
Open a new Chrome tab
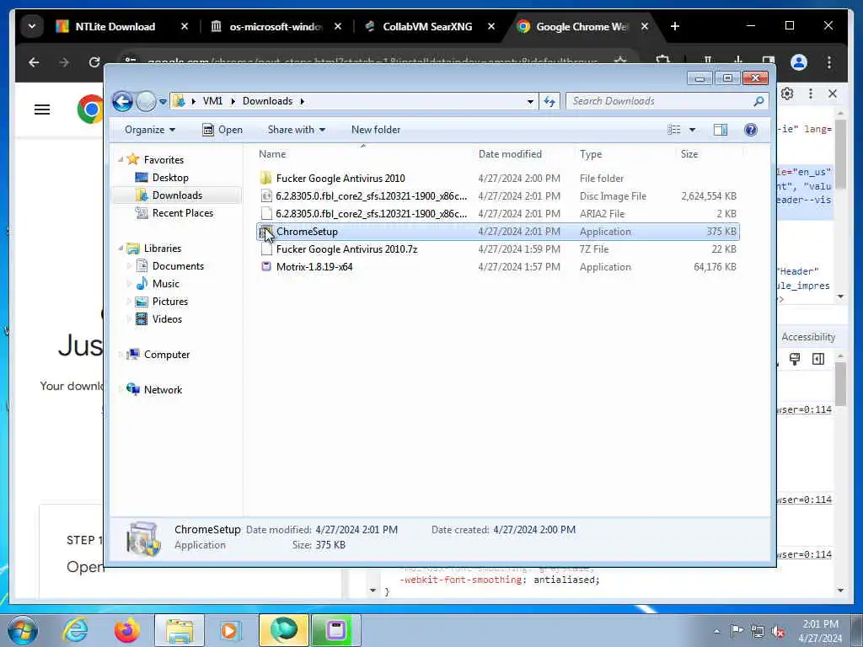coord(675,26)
